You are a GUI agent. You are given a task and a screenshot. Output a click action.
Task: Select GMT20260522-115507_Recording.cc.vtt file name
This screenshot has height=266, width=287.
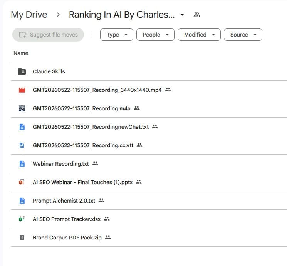[83, 145]
